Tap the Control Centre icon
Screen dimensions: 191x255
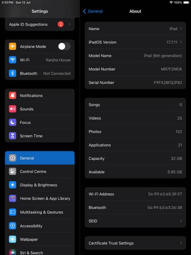12,171
